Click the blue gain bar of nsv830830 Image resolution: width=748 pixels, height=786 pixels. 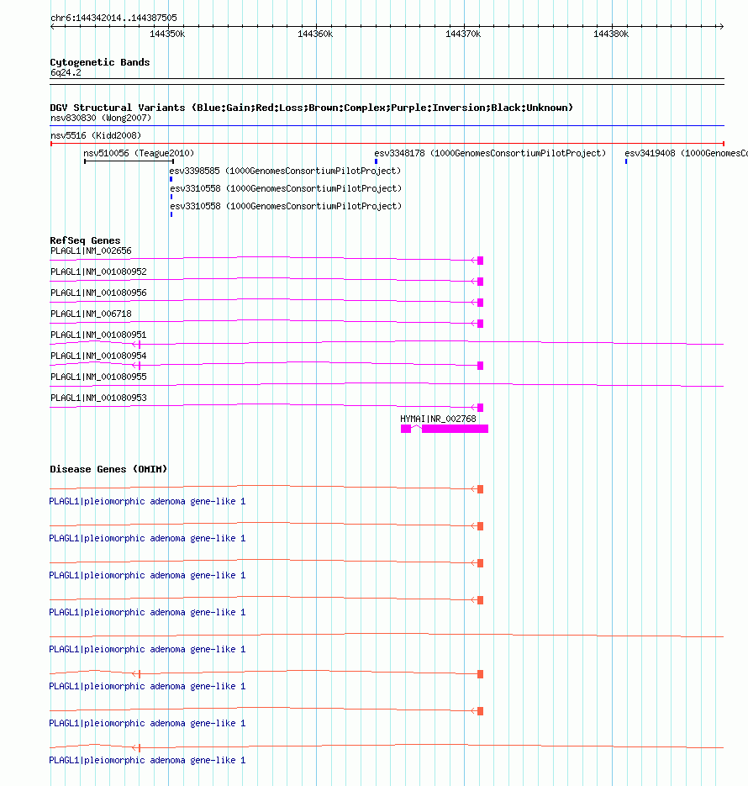click(387, 125)
